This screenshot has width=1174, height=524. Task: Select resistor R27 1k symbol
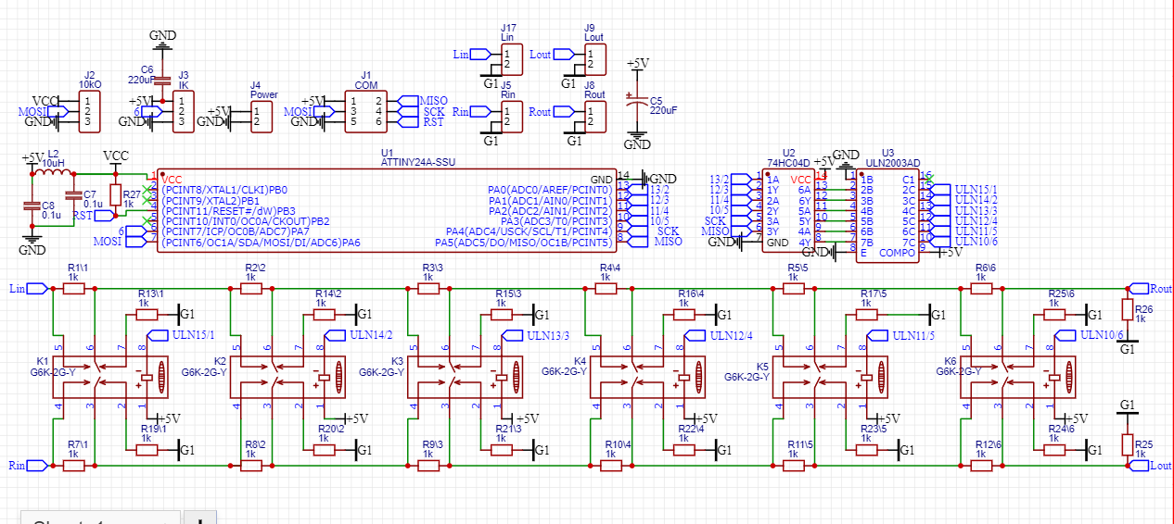pyautogui.click(x=115, y=194)
